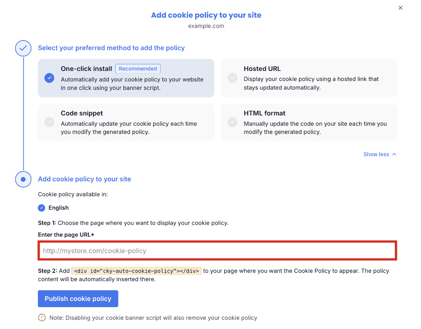421x329 pixels.
Task: Click the warning note exclamation icon
Action: (42, 318)
